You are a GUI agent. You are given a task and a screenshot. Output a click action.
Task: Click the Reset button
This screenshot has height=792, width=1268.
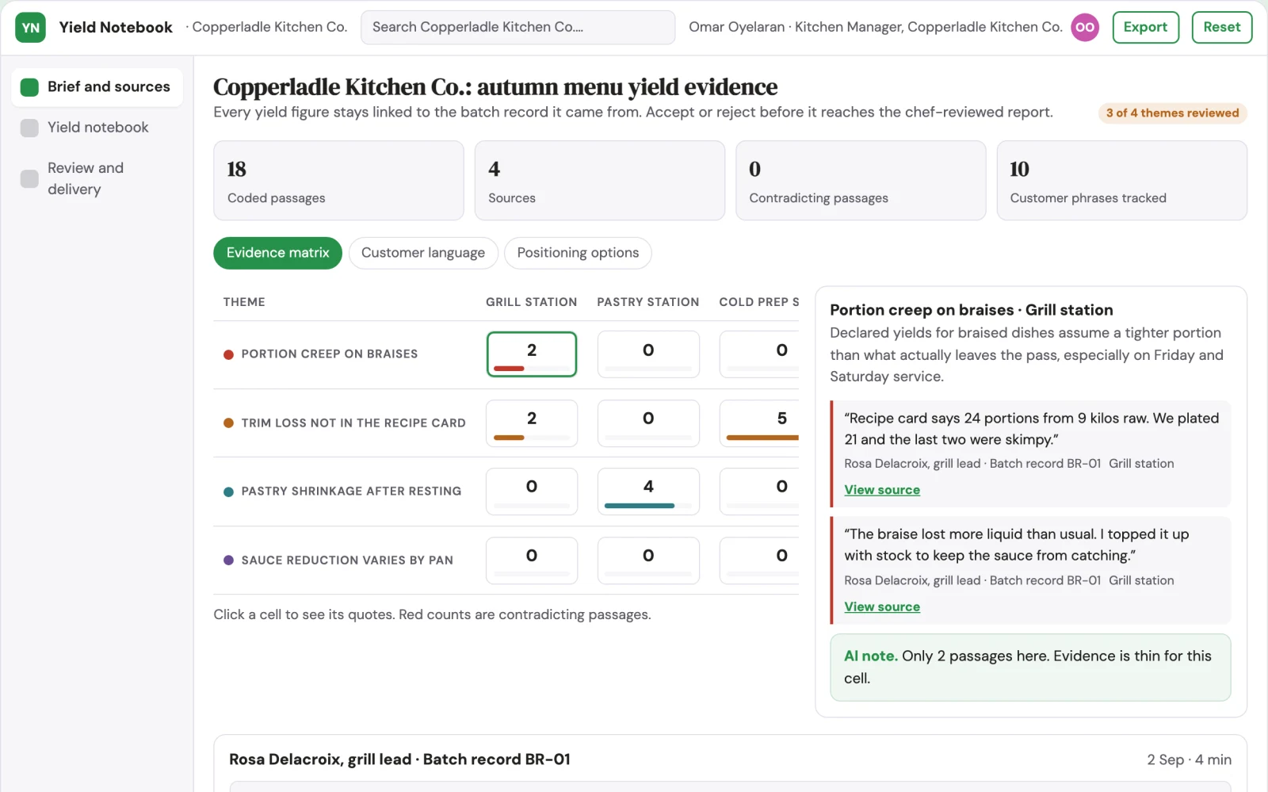click(1221, 27)
